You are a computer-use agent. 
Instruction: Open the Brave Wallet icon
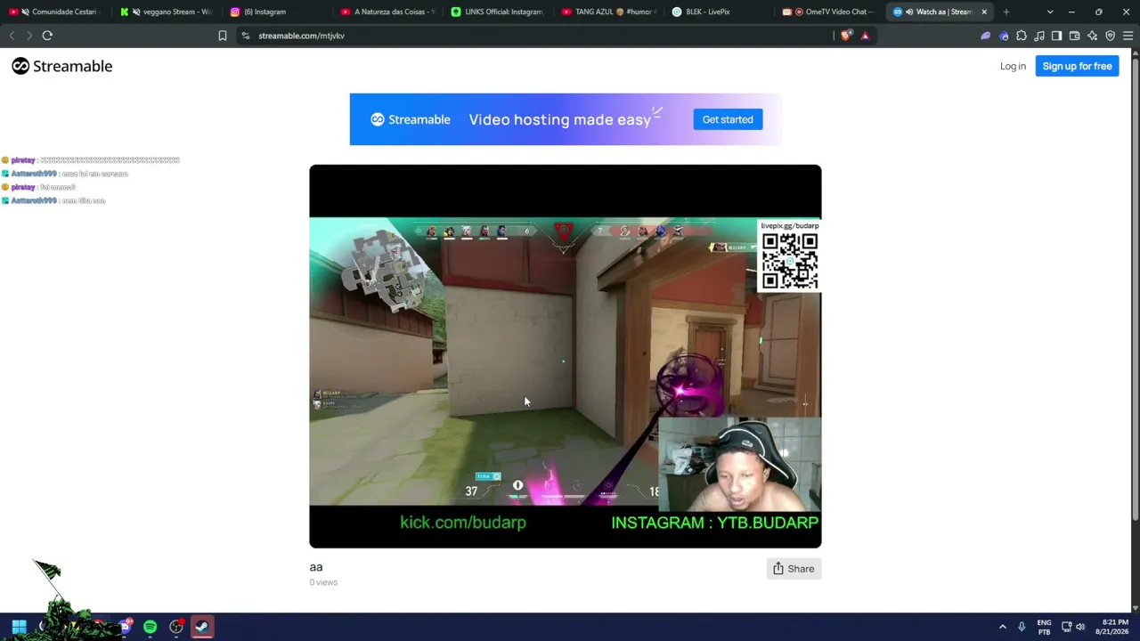(x=1074, y=36)
